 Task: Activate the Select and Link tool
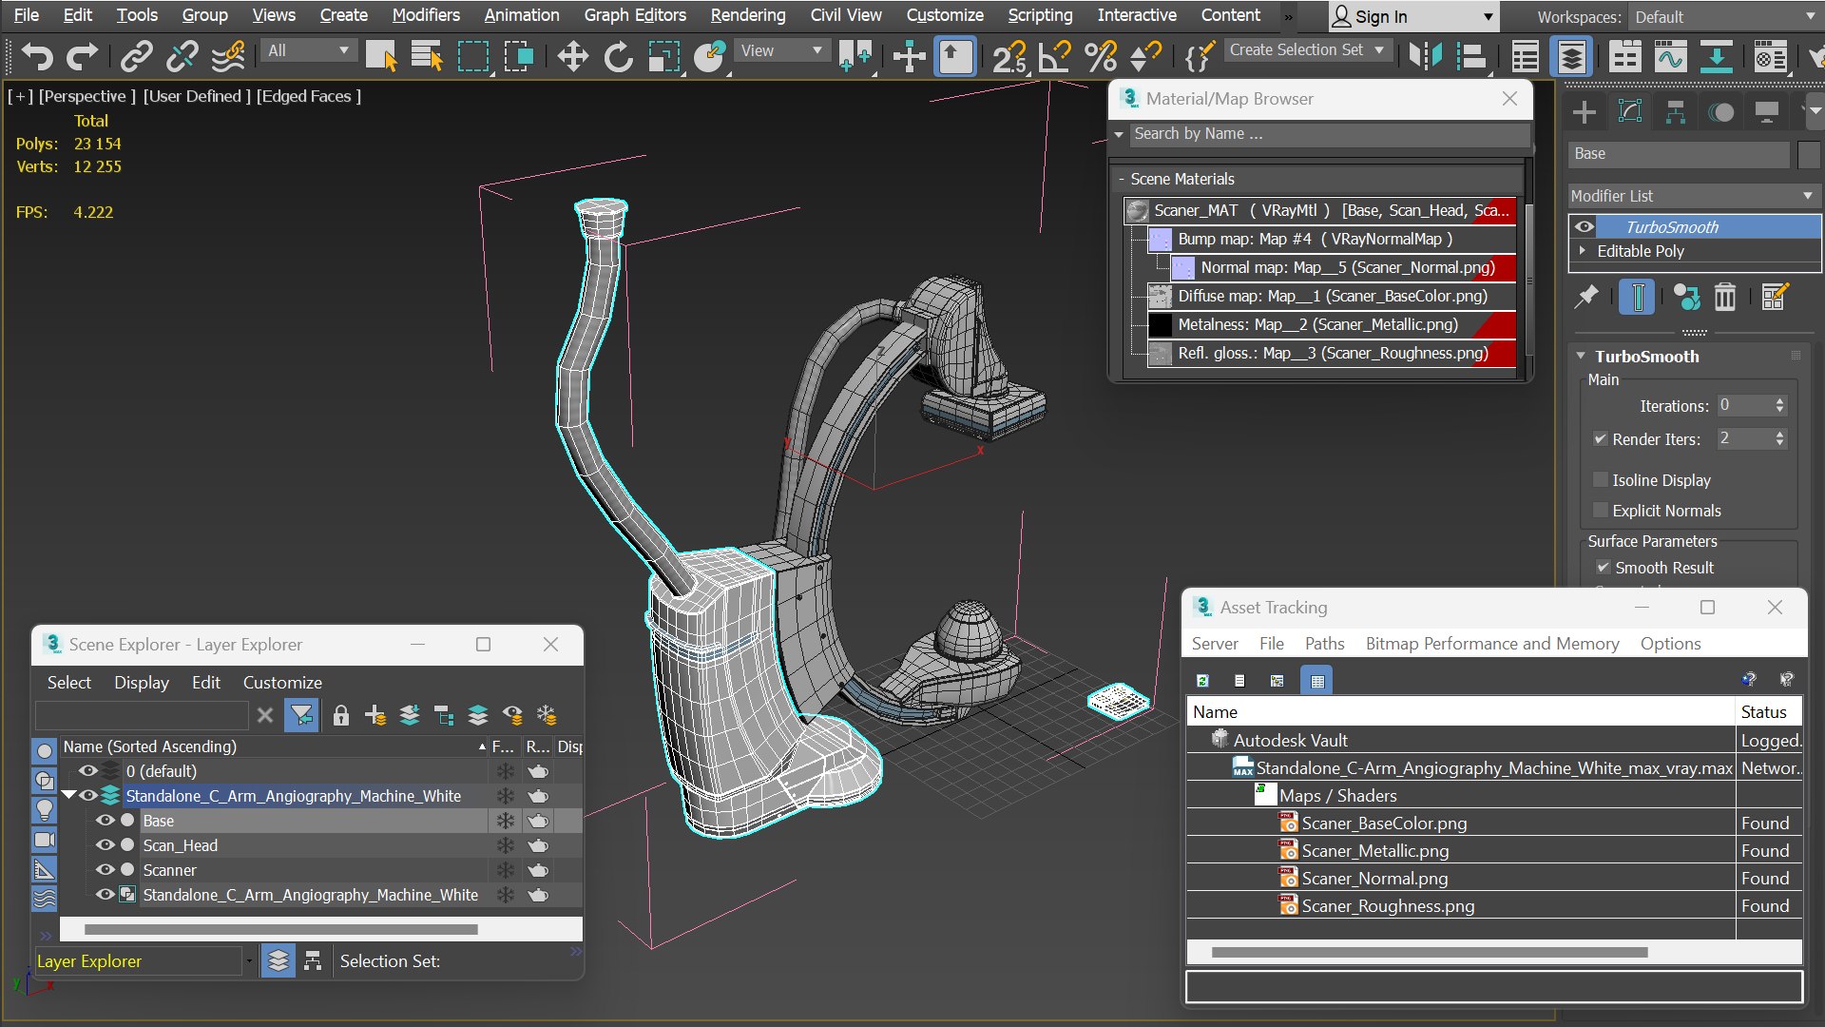(137, 57)
